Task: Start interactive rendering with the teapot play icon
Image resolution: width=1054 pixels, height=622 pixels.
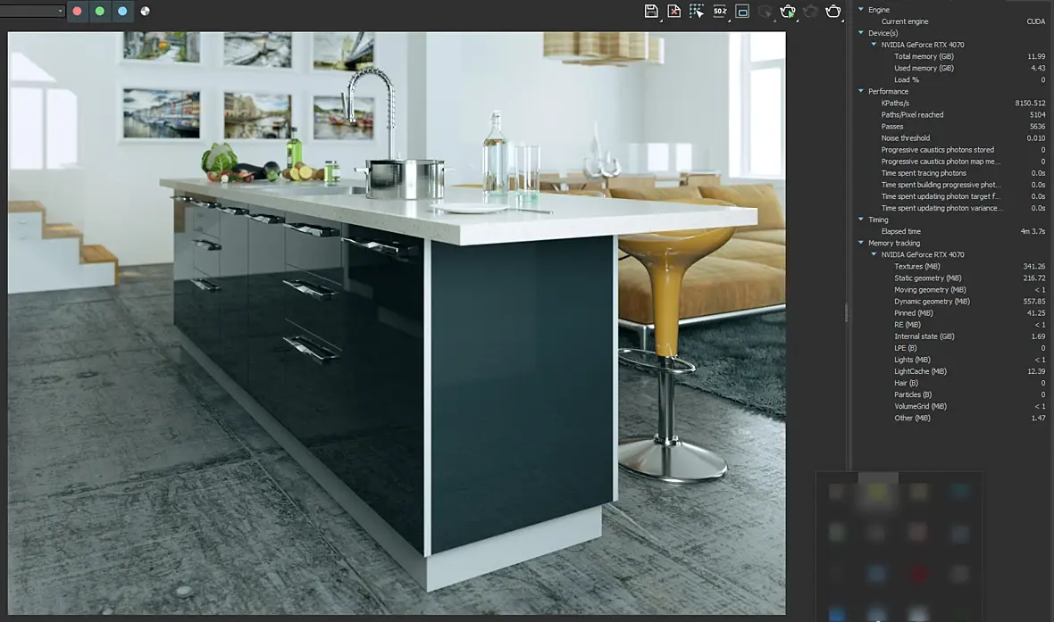Action: coord(787,11)
